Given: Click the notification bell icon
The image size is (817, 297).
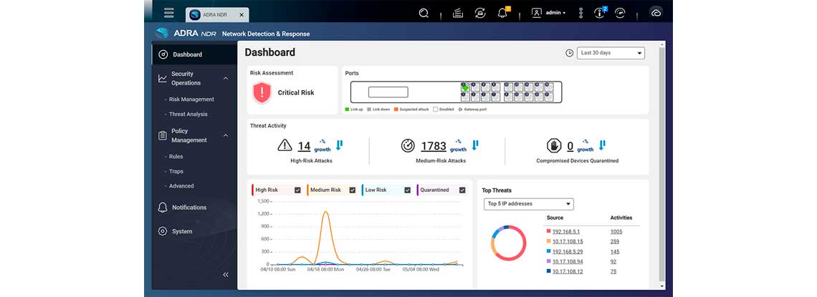Looking at the screenshot, I should [x=502, y=13].
